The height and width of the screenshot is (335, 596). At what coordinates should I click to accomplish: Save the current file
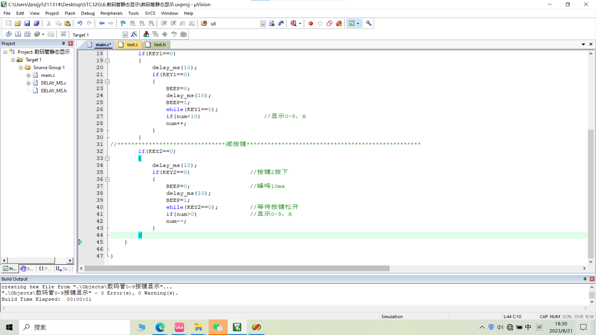tap(27, 24)
